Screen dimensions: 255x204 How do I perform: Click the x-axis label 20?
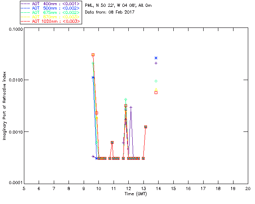(248, 188)
